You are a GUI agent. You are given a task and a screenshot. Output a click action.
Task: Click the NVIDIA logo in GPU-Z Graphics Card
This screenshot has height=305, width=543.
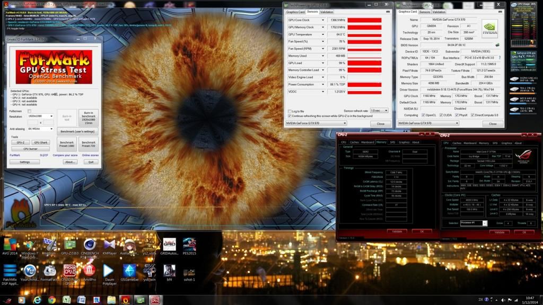(x=489, y=29)
